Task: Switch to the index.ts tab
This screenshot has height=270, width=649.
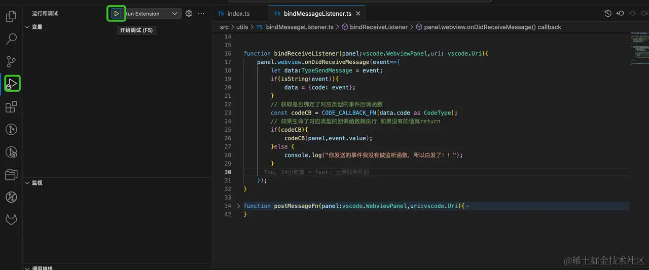Action: (x=238, y=14)
